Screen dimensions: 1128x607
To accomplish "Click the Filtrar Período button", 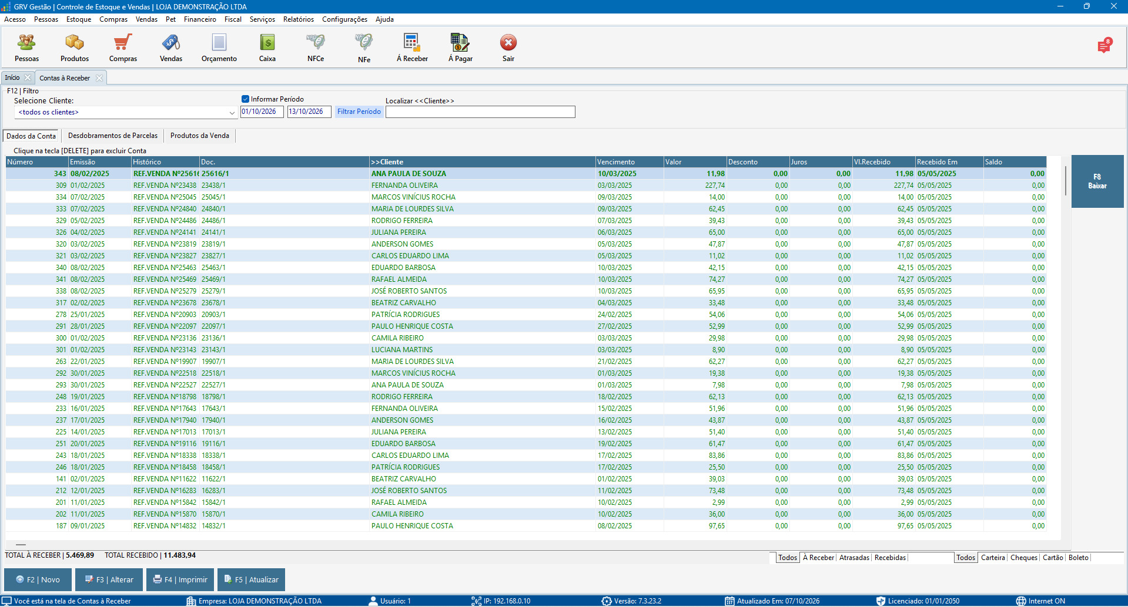I will point(359,112).
